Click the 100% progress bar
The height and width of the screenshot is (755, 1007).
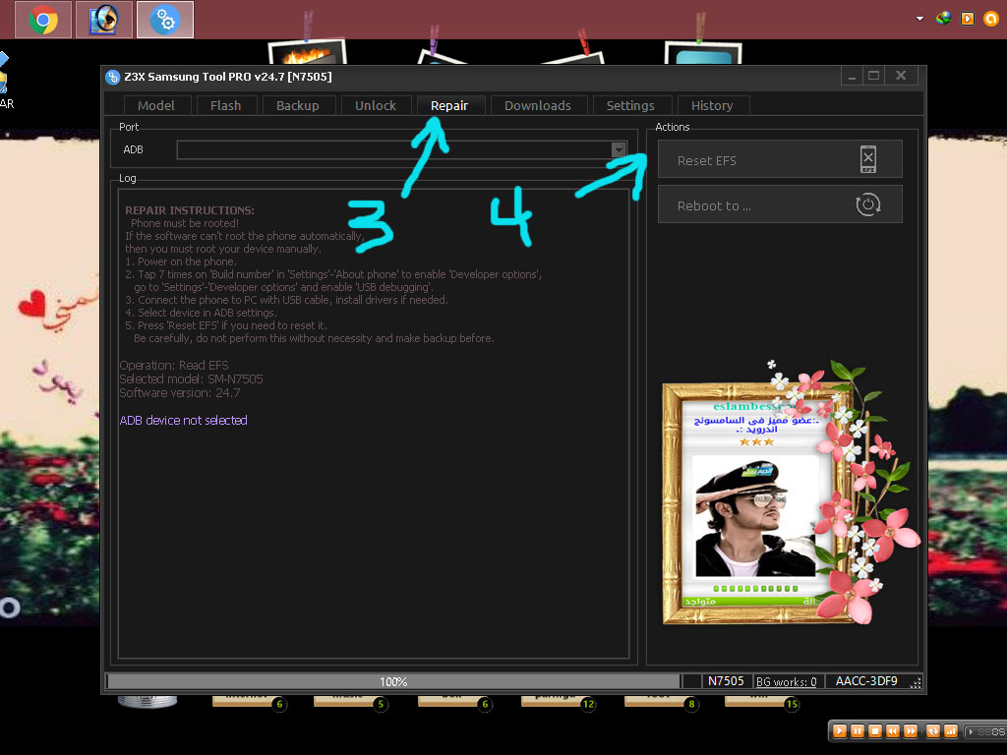pyautogui.click(x=393, y=681)
